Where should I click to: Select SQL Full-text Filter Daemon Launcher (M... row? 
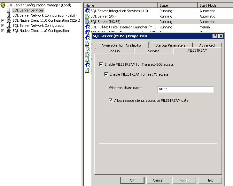pos(159,27)
